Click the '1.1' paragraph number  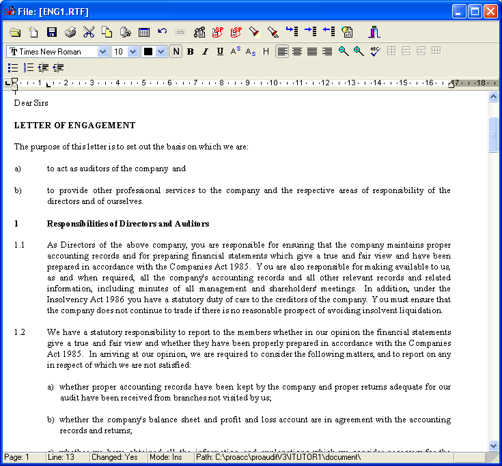tap(19, 245)
